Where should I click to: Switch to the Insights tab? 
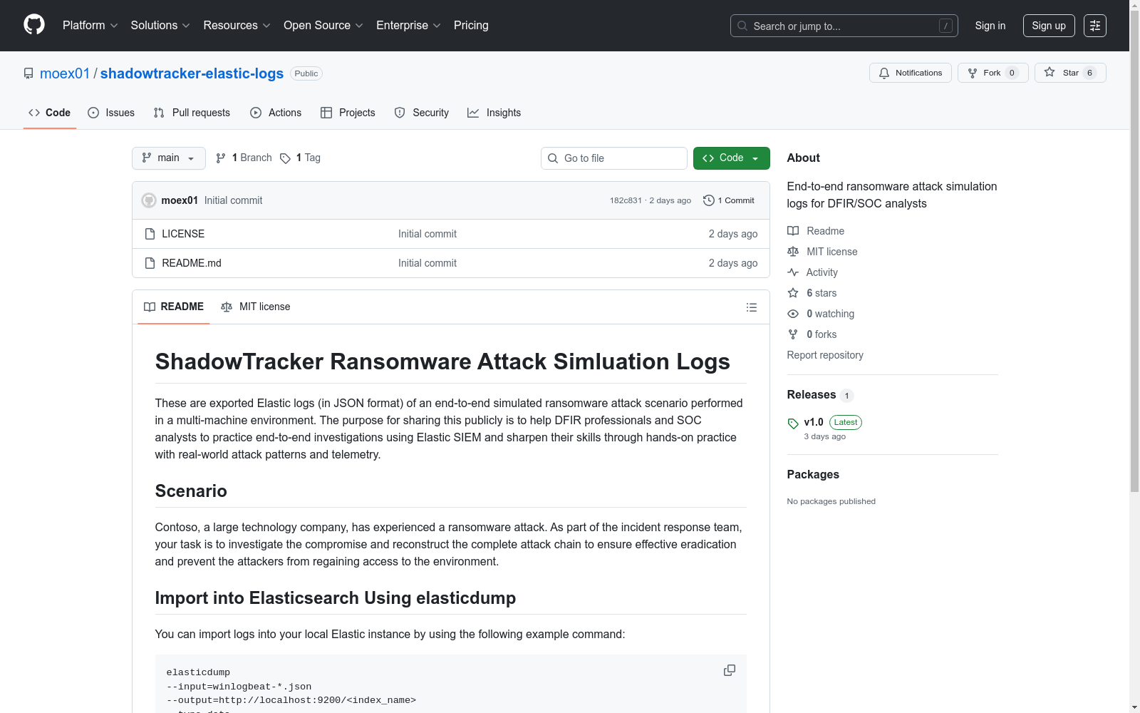coord(494,113)
